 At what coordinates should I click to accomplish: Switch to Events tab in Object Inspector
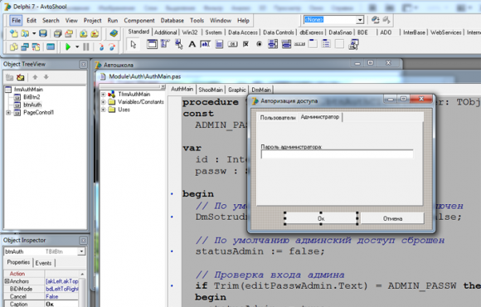pos(44,263)
